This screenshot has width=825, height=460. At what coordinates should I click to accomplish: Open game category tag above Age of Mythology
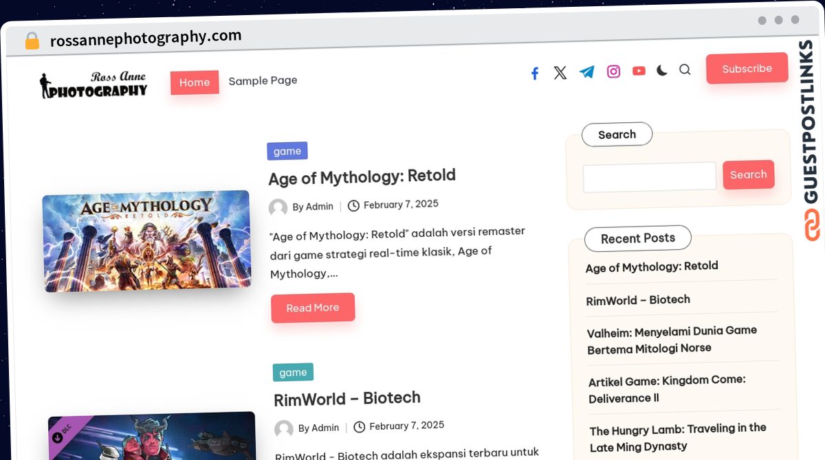[287, 151]
